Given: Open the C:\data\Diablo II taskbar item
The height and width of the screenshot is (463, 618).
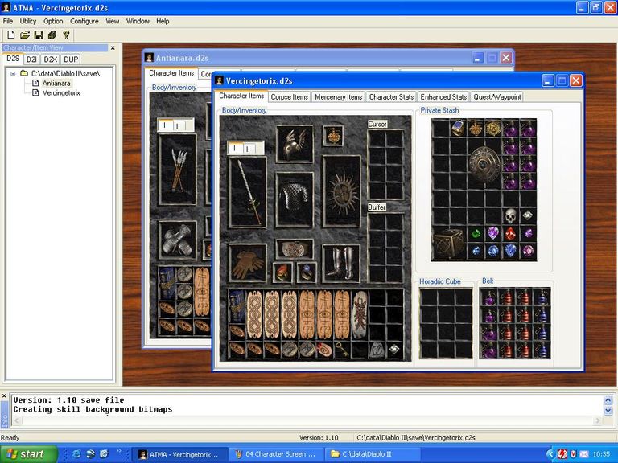Looking at the screenshot, I should click(x=373, y=454).
